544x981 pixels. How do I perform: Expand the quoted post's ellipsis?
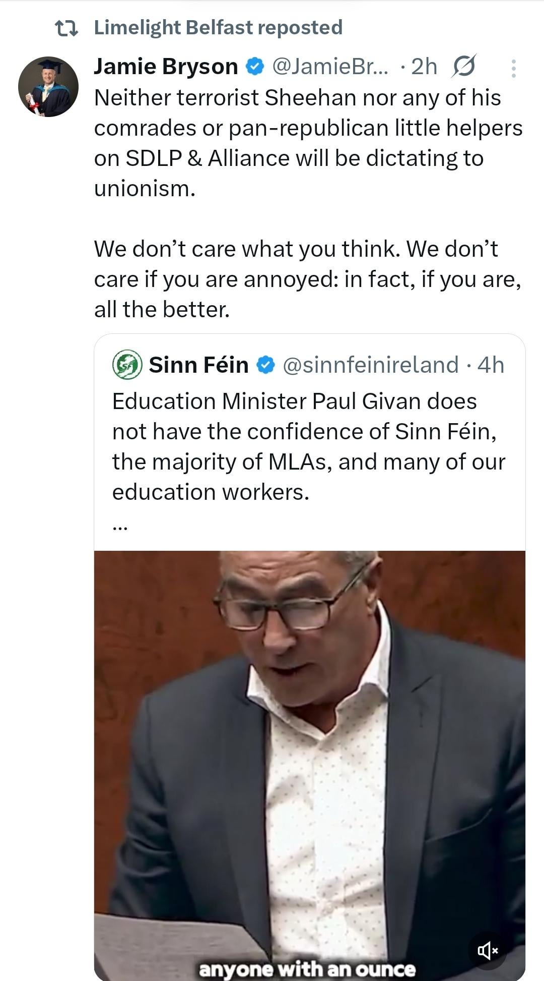pyautogui.click(x=120, y=528)
